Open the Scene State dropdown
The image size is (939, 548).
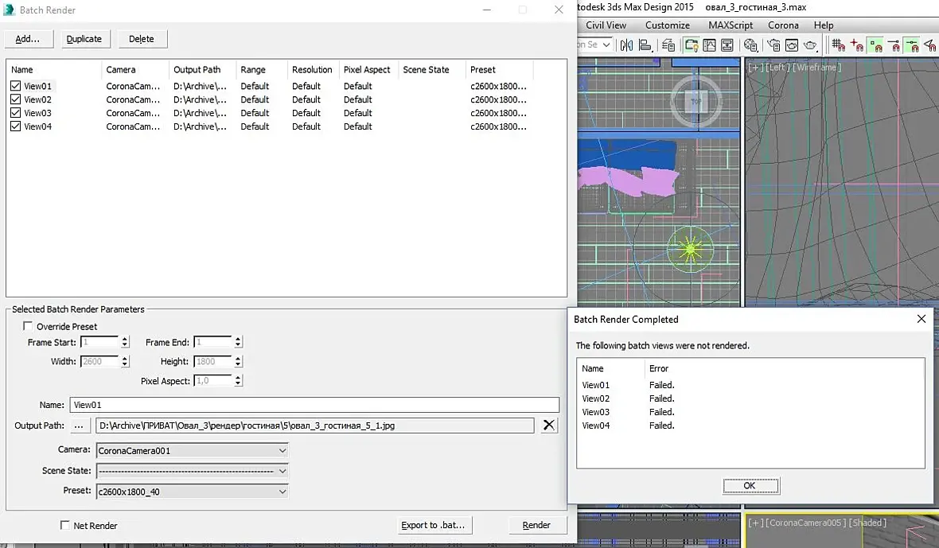click(192, 471)
